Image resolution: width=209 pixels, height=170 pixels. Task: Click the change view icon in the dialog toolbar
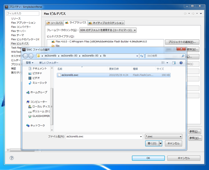163,63
